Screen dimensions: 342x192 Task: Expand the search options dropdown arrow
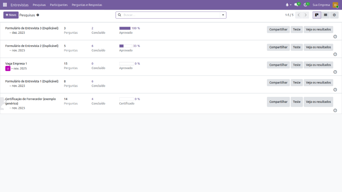[x=223, y=15]
